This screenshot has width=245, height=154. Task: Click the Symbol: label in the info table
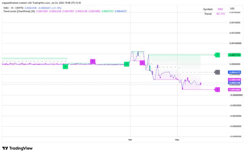point(208,9)
